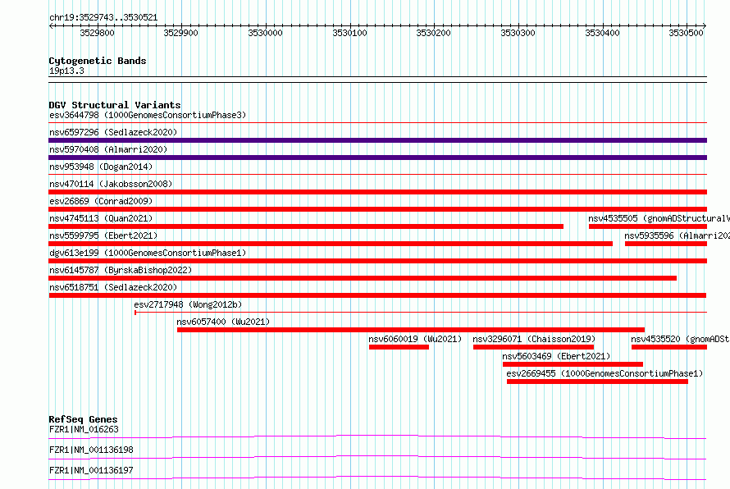Select the nsv470114 Jakobsson2008 red bar
This screenshot has height=489, width=730.
377,192
